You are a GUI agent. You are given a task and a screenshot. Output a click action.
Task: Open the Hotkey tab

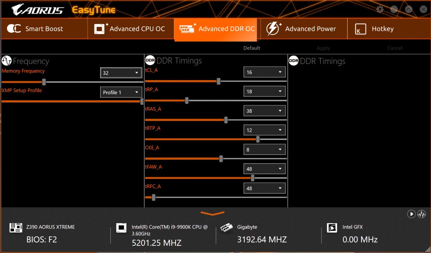click(389, 29)
